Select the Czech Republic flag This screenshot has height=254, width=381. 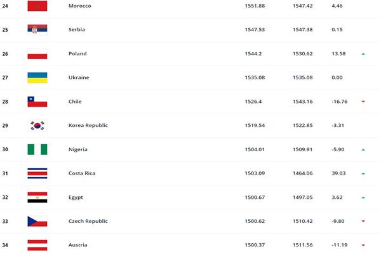tap(37, 221)
